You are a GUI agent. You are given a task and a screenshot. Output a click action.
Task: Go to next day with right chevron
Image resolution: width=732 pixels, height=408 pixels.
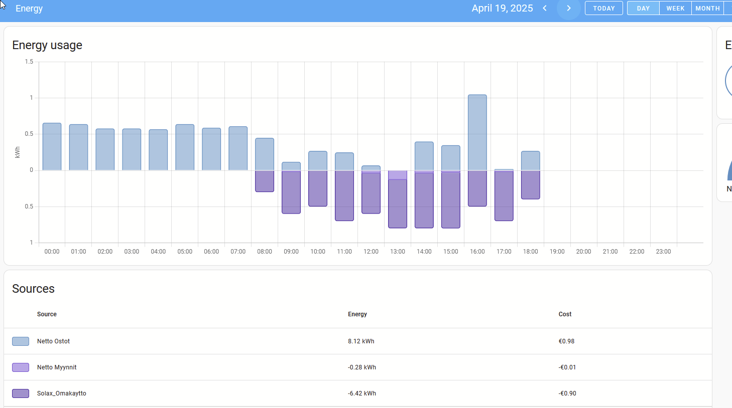(568, 8)
